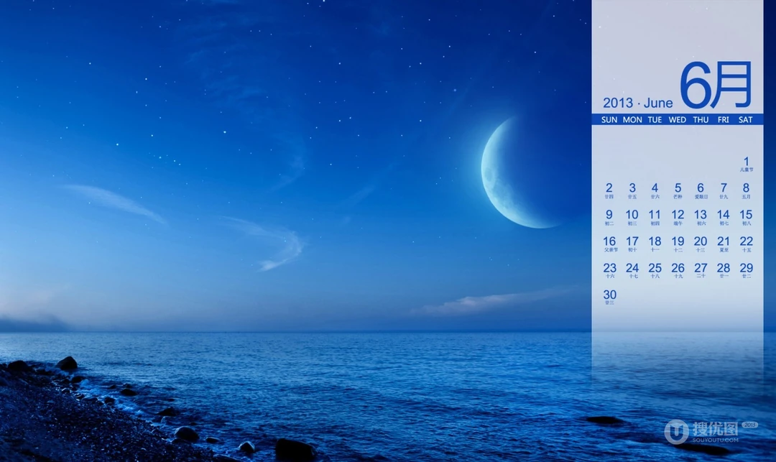This screenshot has width=776, height=462.
Task: Pick date 12 on the June calendar
Action: 678,215
